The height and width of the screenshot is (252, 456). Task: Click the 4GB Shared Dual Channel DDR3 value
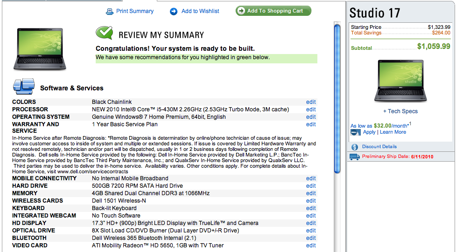pos(151,193)
